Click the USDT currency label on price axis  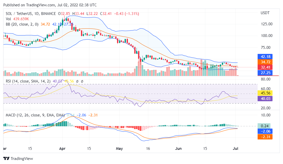tap(265, 13)
